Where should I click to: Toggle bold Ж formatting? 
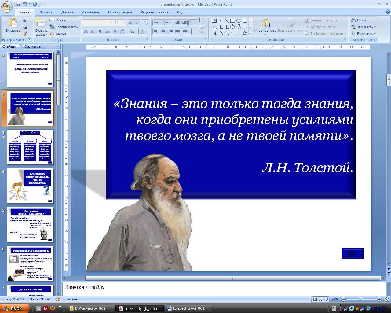click(x=86, y=31)
